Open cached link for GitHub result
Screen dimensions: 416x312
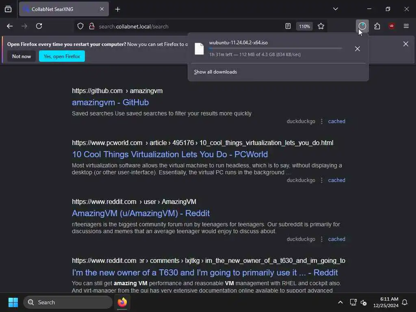[x=337, y=121]
